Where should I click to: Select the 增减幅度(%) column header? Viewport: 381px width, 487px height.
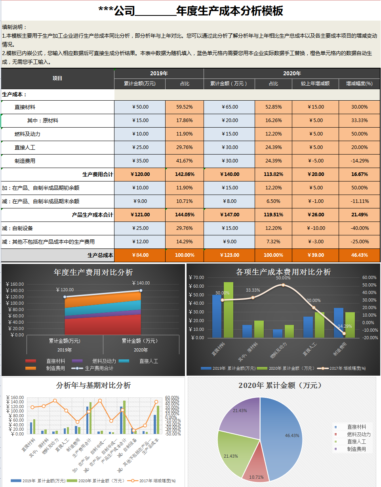coord(358,84)
